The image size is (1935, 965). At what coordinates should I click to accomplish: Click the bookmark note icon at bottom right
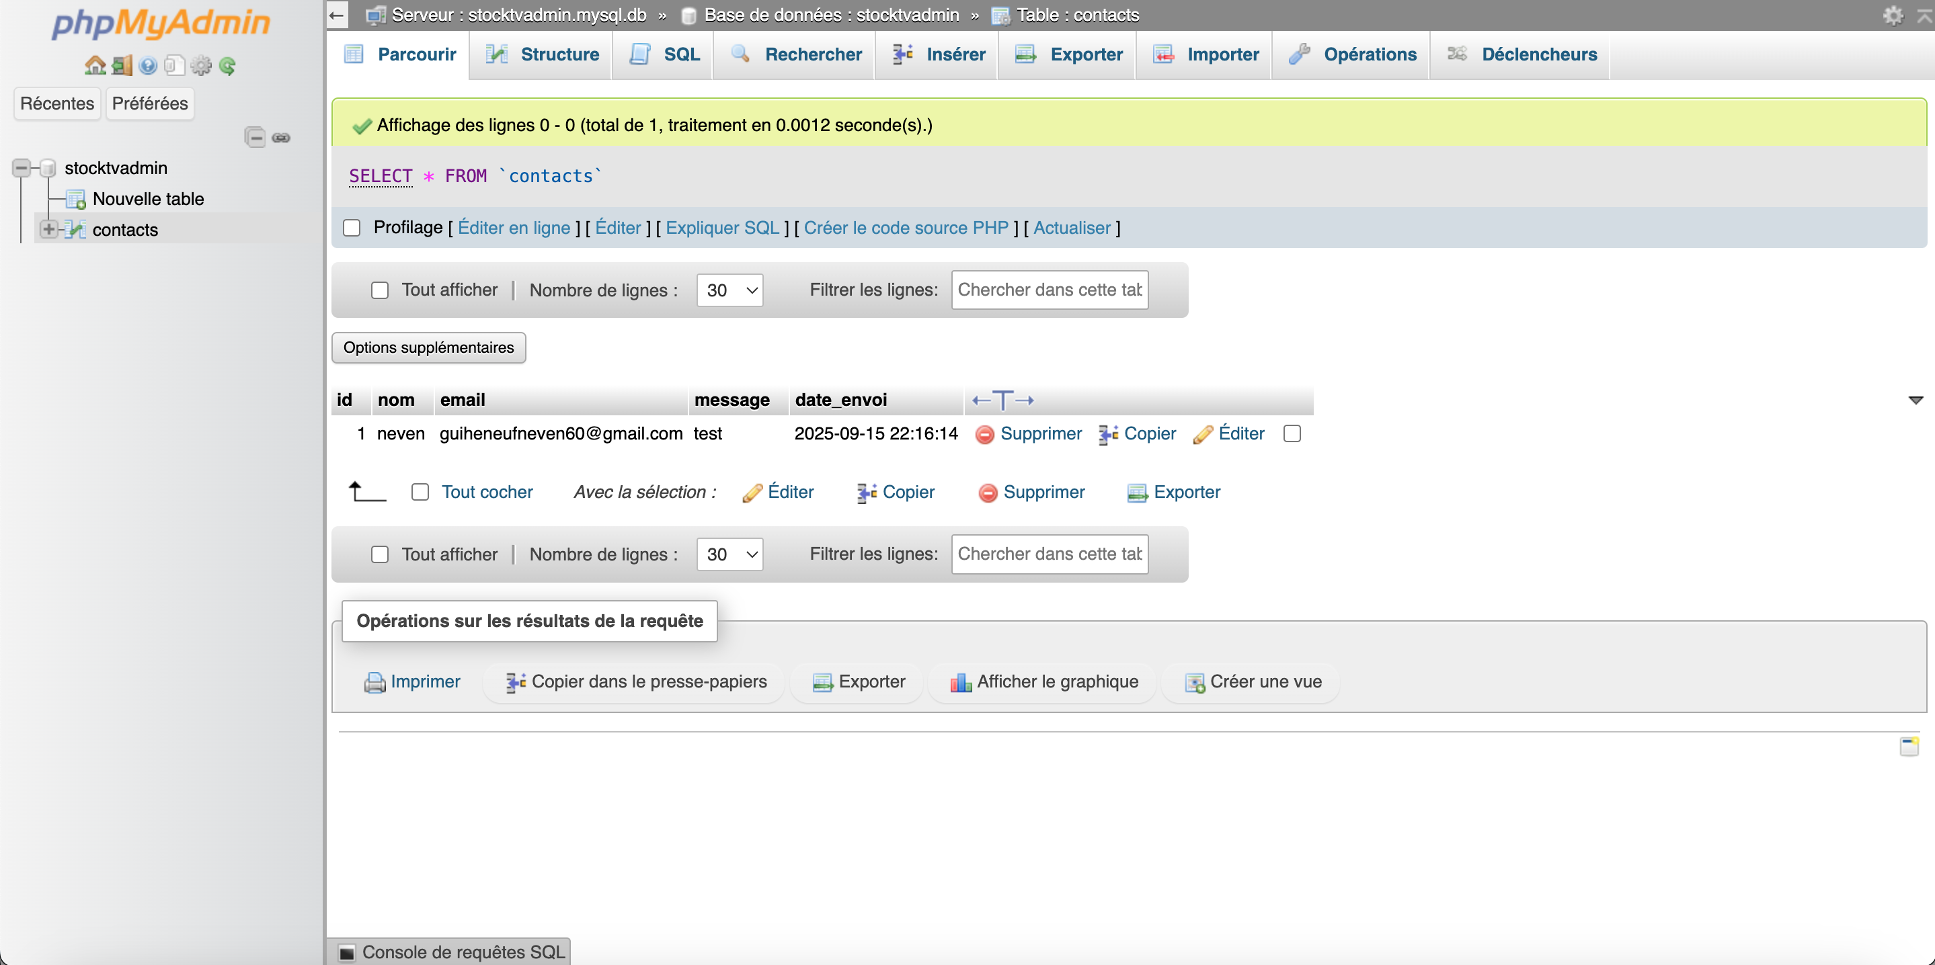click(1909, 746)
